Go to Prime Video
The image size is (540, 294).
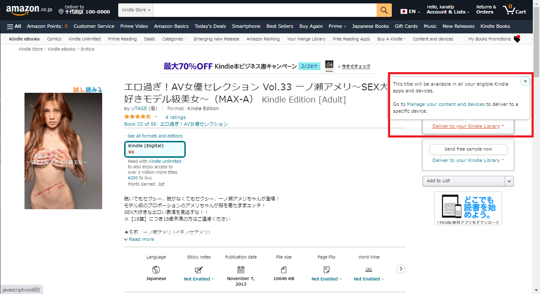tap(134, 26)
